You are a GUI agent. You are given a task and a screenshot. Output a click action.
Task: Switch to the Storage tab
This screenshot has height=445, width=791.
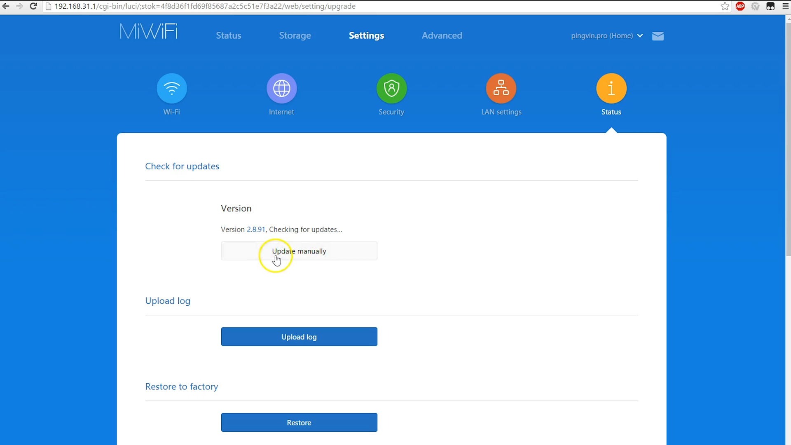(x=295, y=36)
